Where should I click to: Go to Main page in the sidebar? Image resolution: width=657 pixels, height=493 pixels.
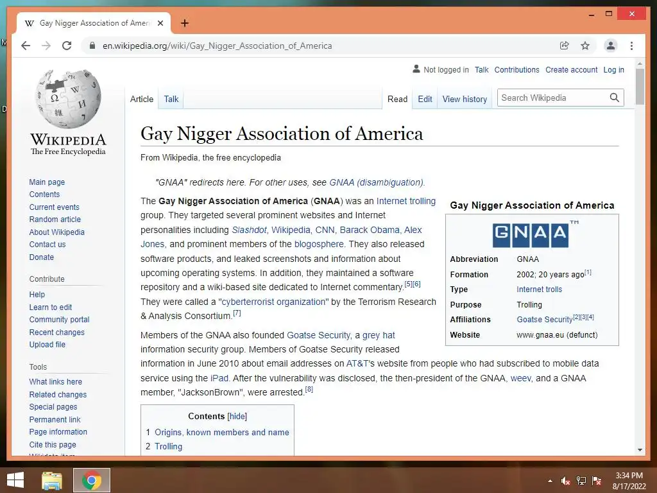pyautogui.click(x=47, y=182)
